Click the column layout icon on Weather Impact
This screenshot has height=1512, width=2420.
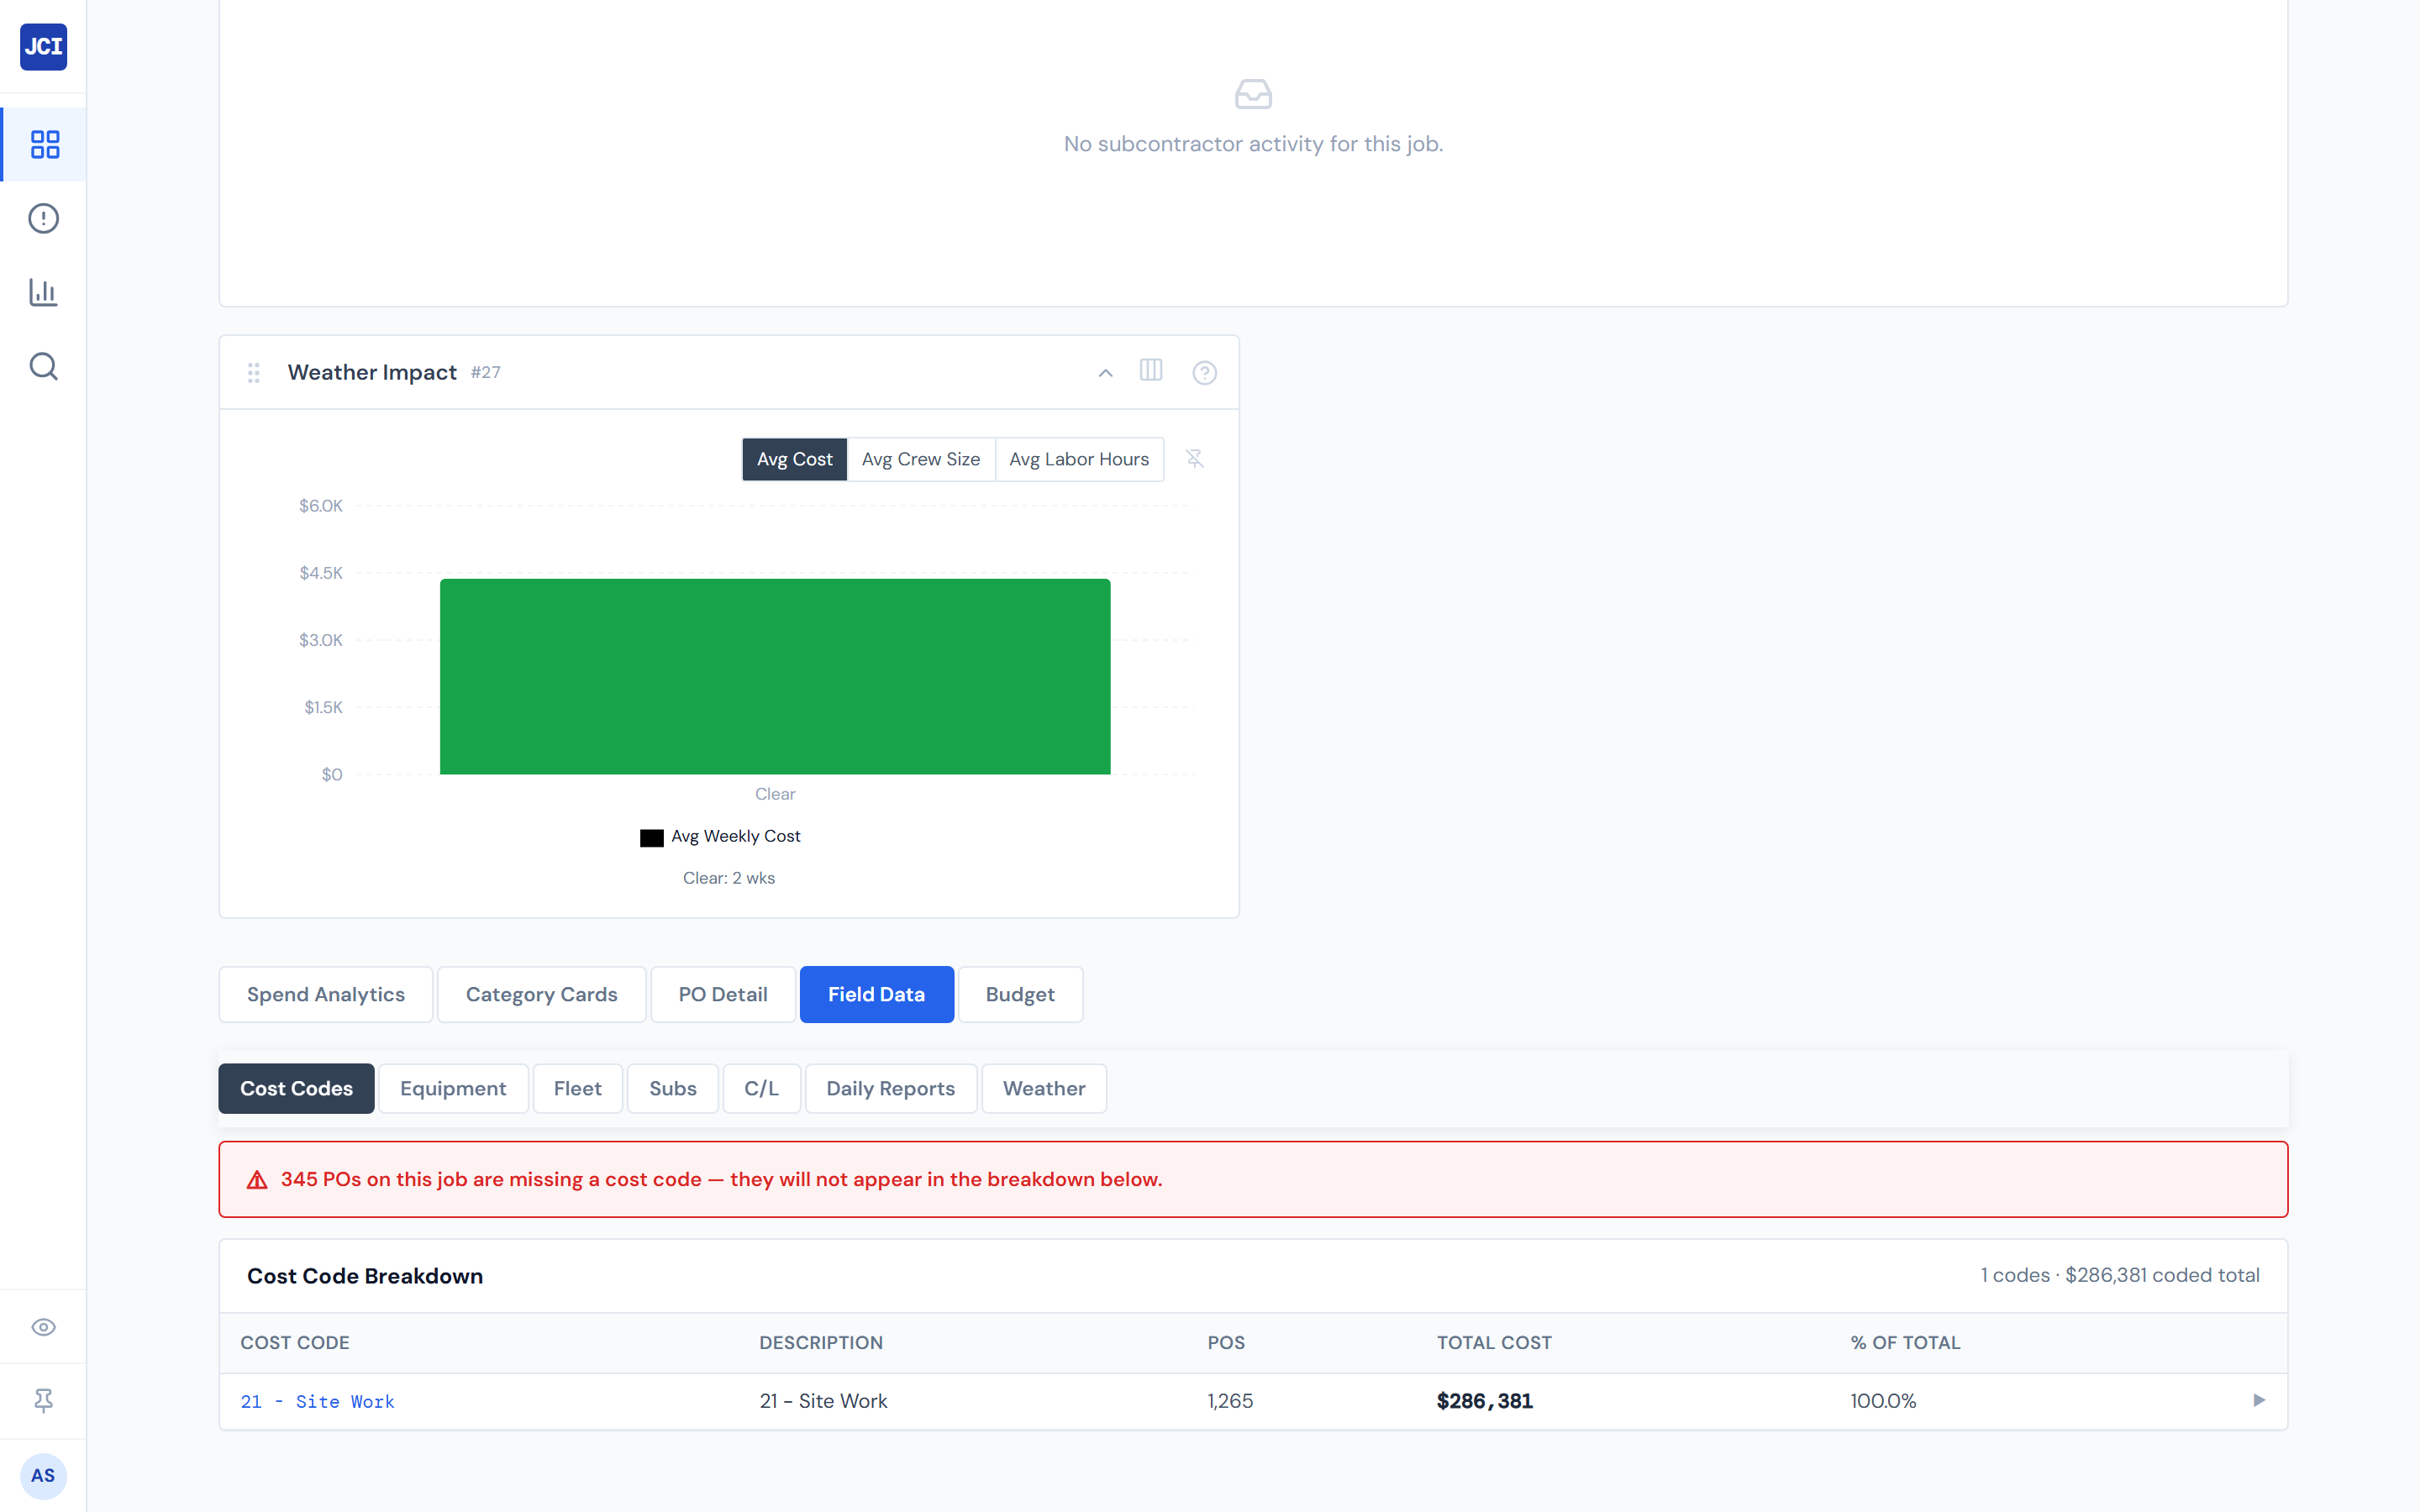point(1151,371)
